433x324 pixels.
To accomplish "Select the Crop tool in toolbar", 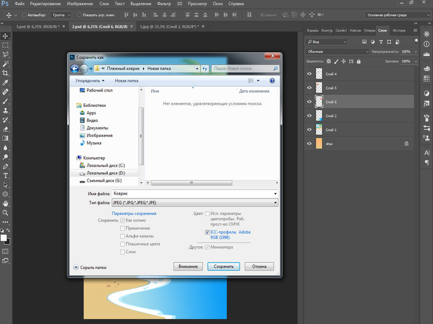I will [x=6, y=73].
